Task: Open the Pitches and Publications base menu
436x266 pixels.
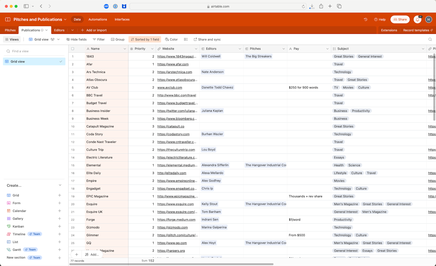Action: point(40,19)
